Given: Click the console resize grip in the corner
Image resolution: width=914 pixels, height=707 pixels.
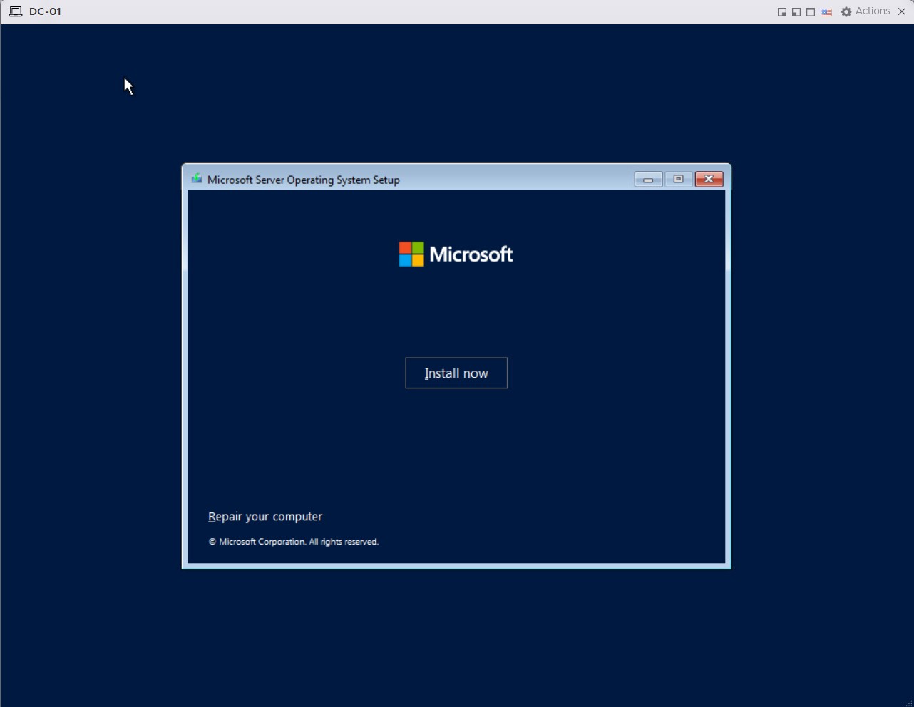Looking at the screenshot, I should point(909,703).
